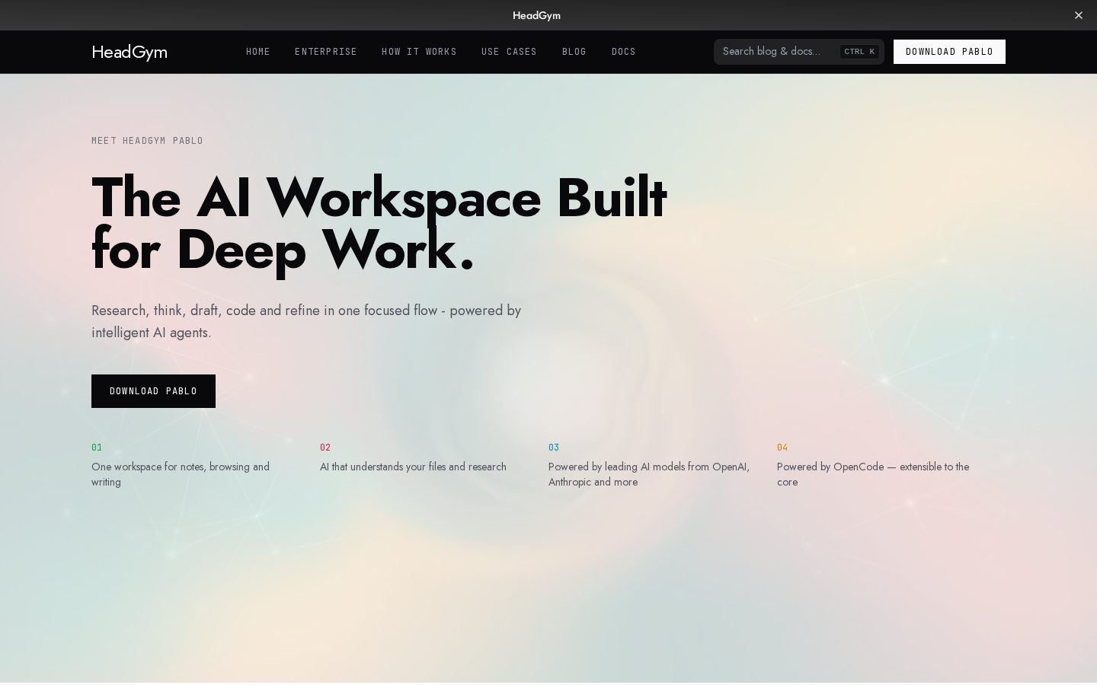Close the HeadGym top banner
This screenshot has height=685, width=1097.
pos(1078,15)
